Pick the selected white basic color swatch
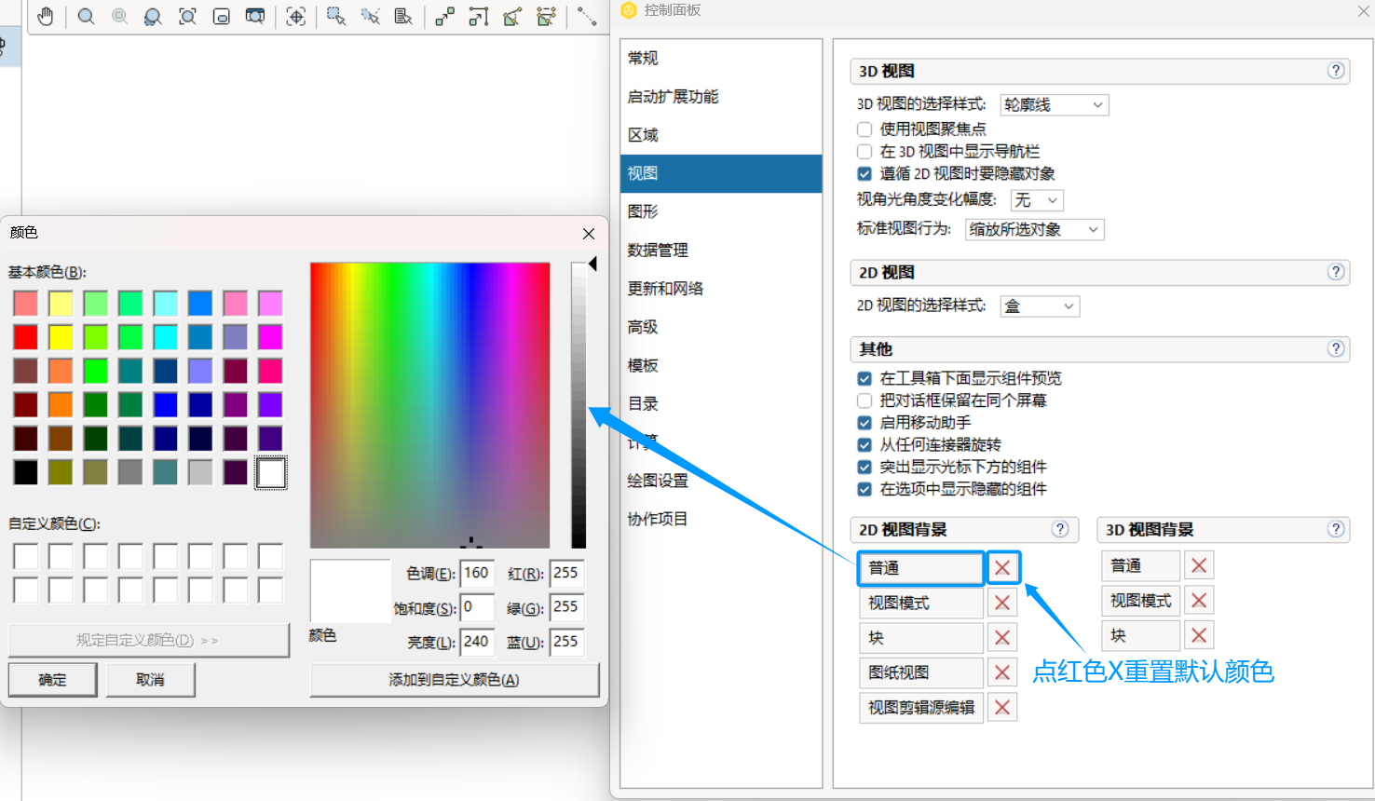 (x=271, y=472)
